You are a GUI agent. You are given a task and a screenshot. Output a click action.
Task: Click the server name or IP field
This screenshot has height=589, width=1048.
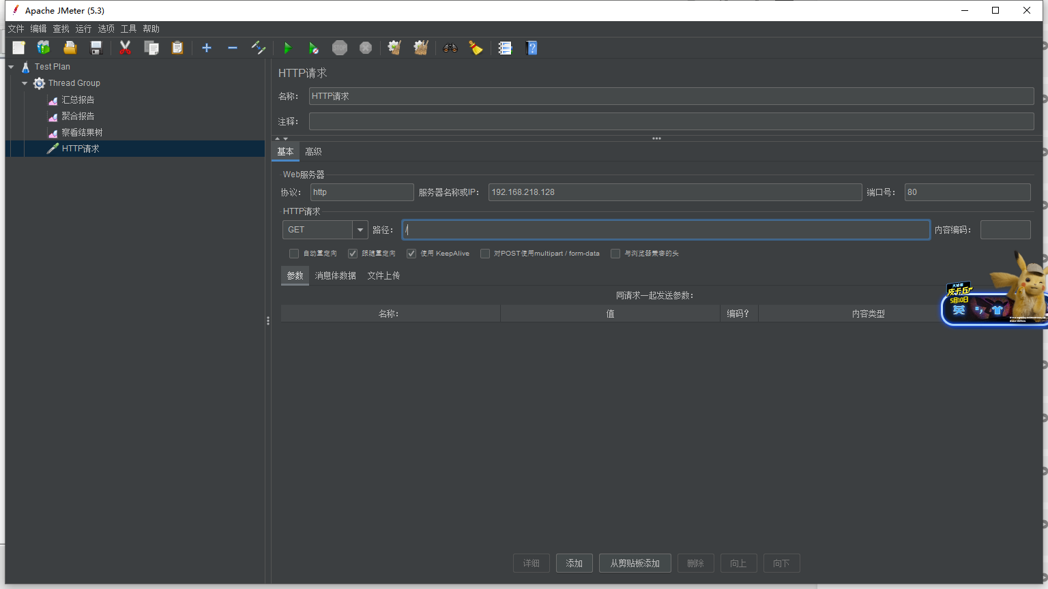[675, 192]
